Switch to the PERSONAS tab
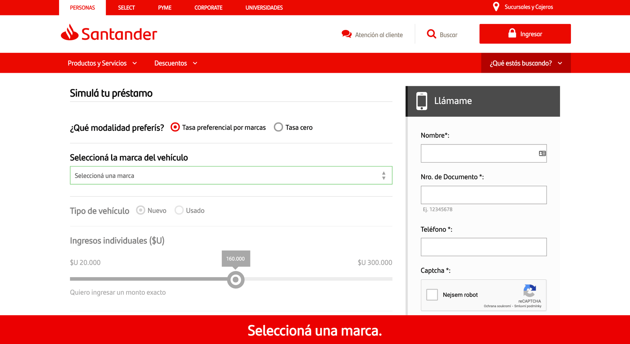The width and height of the screenshot is (630, 344). click(82, 7)
